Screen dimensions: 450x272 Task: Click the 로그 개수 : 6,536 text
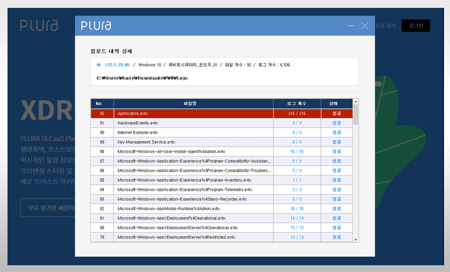point(274,65)
